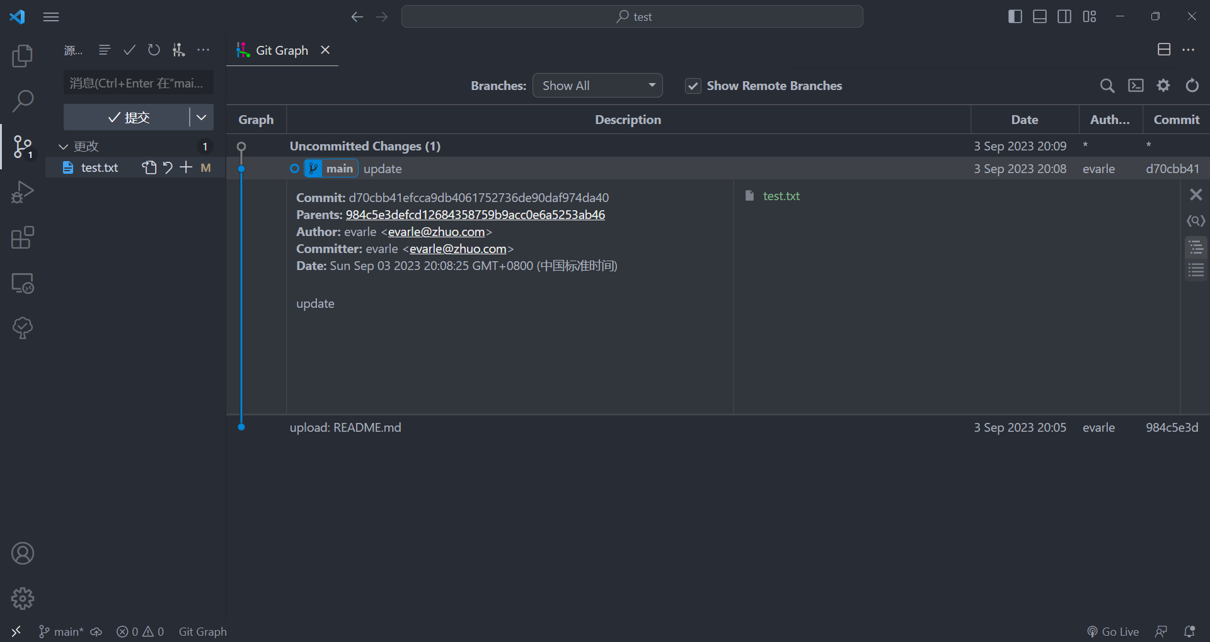Click commit hash 984c5e3d in table
This screenshot has height=642, width=1210.
point(1172,427)
